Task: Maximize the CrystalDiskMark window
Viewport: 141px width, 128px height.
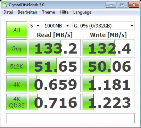Action: [x=122, y=5]
